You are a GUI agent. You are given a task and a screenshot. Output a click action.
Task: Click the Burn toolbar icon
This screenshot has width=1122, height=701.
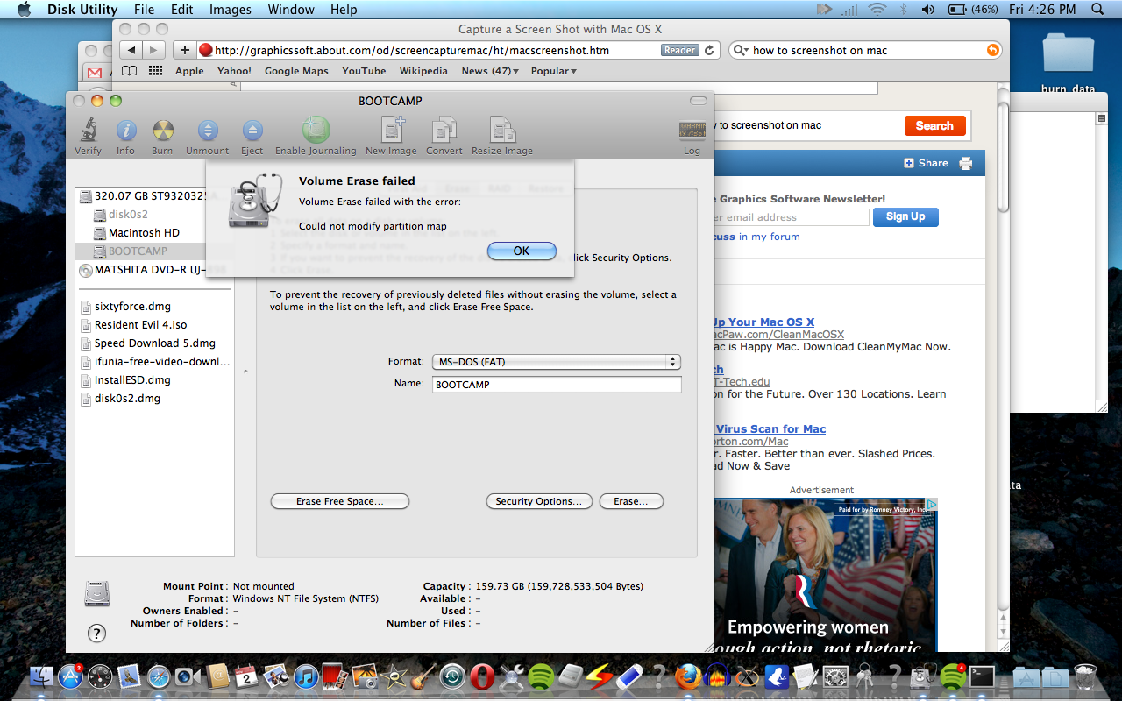(x=162, y=131)
